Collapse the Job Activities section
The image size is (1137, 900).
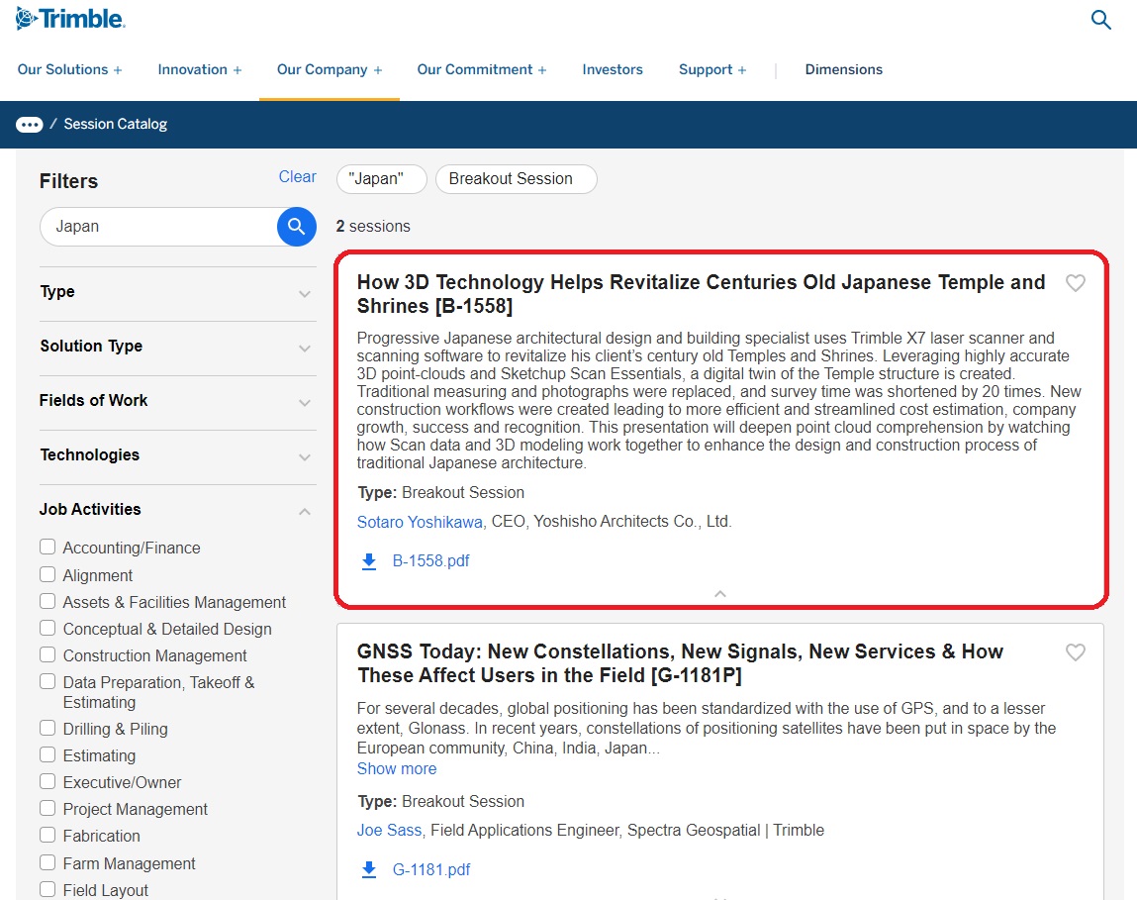click(x=178, y=510)
